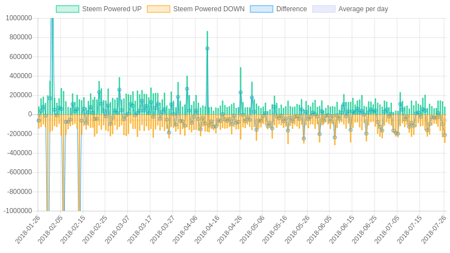Click y-axis label 200000

pos(20,95)
